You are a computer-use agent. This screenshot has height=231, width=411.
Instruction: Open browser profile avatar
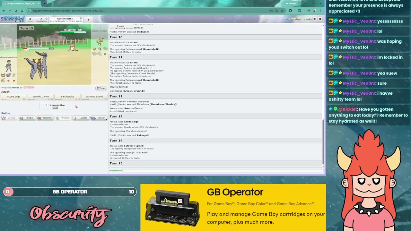(315, 11)
